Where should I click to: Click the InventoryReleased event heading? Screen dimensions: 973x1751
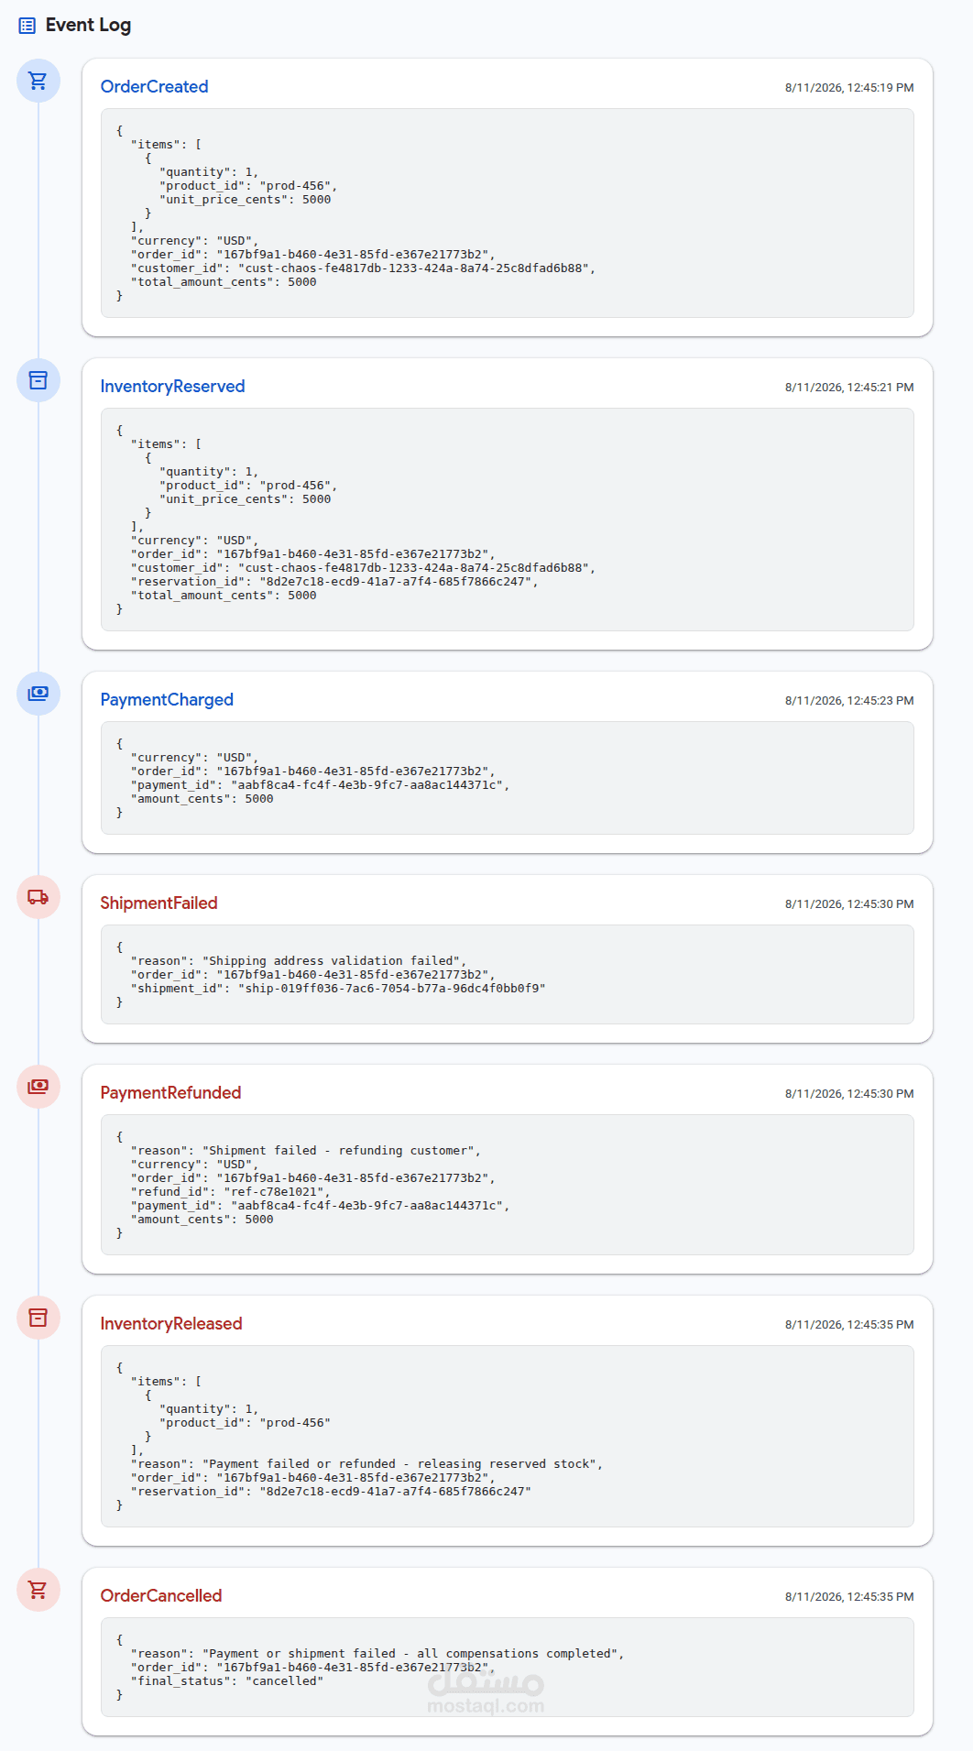(171, 1324)
